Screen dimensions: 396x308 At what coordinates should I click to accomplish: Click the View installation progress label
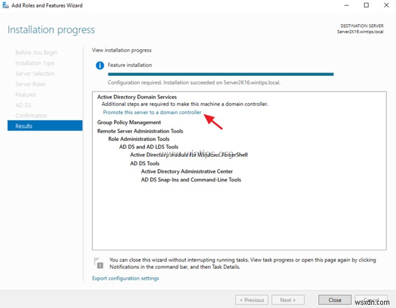click(122, 50)
